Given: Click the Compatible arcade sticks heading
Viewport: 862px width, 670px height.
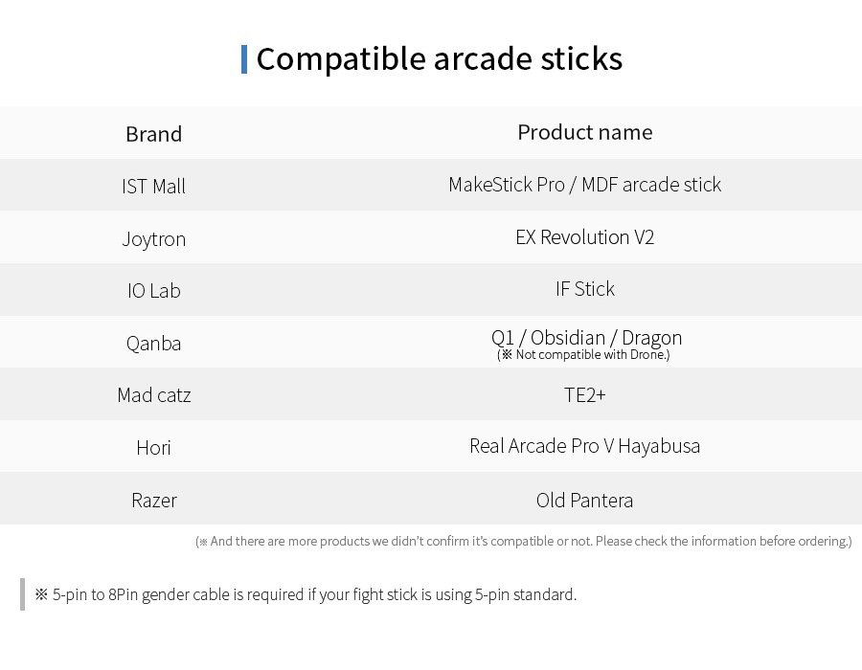Looking at the screenshot, I should (440, 58).
